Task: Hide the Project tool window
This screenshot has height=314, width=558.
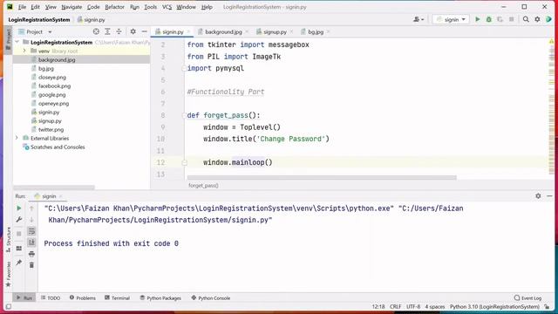Action: [x=144, y=31]
